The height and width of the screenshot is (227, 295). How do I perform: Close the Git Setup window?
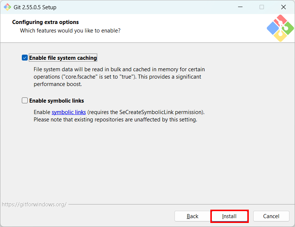[284, 7]
